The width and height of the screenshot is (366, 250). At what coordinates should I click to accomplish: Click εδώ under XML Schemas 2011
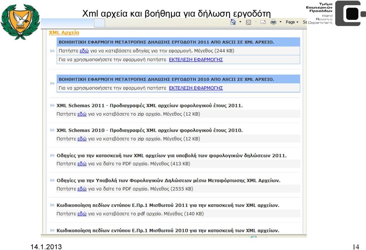tap(82, 114)
